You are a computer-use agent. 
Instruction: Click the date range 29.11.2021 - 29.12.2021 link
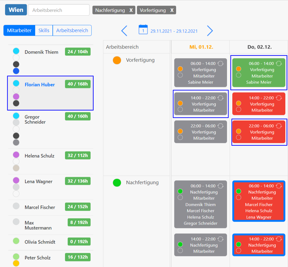(x=174, y=31)
